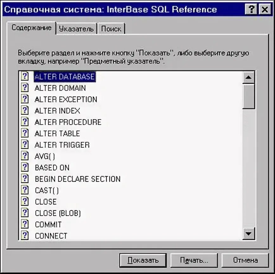Image resolution: width=275 pixels, height=274 pixels.
Task: Select the BEGIN DECLARE SECTION topic
Action: coord(78,179)
